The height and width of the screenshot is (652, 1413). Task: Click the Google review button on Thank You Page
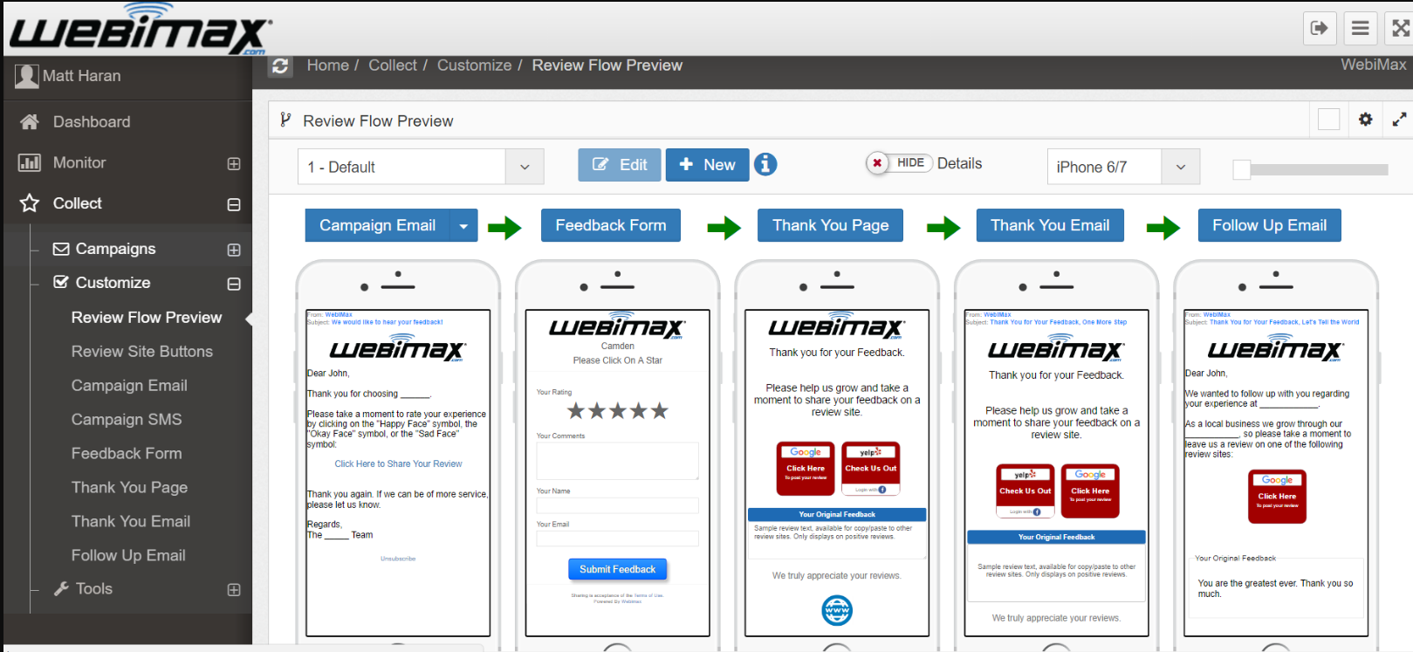coord(805,468)
